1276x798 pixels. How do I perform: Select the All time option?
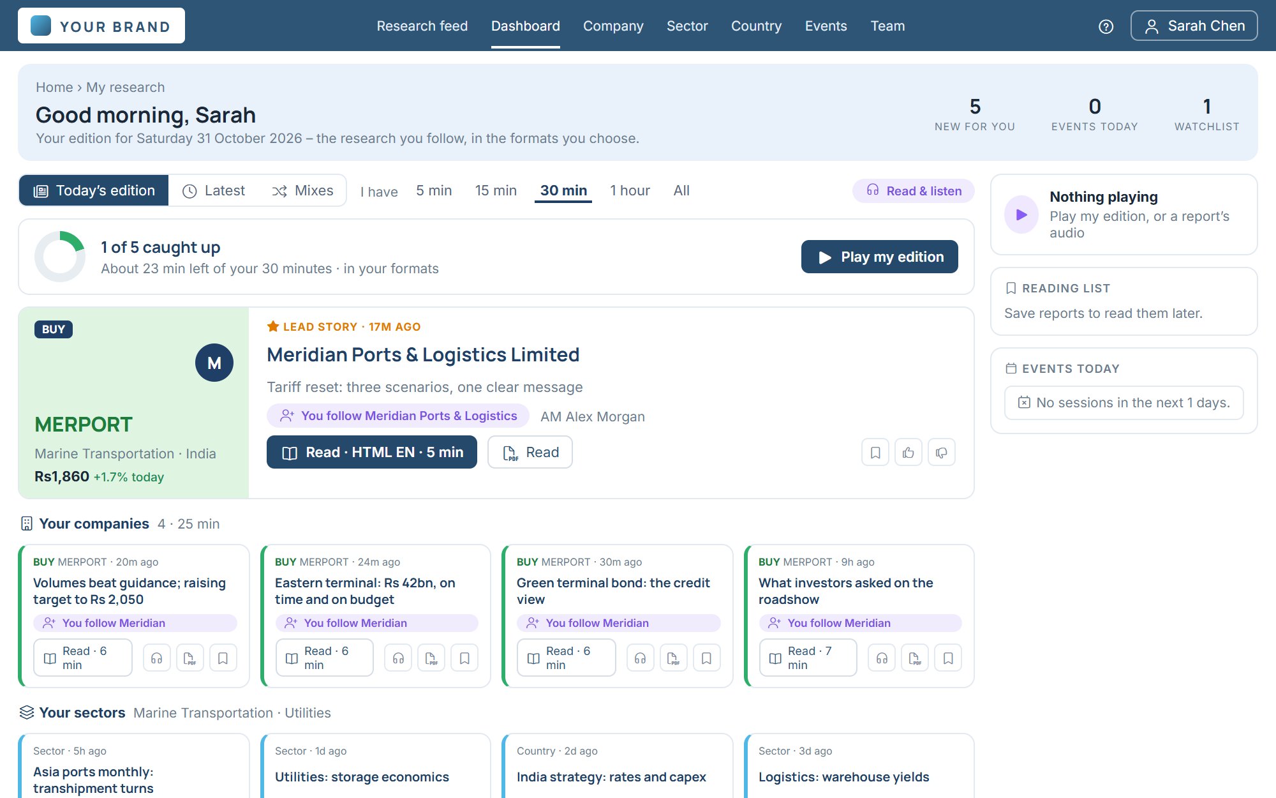[681, 191]
